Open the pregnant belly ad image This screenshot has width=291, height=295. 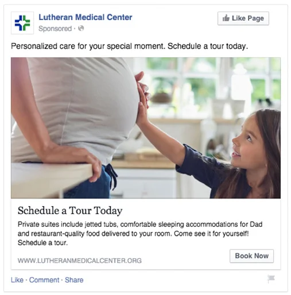tap(146, 128)
